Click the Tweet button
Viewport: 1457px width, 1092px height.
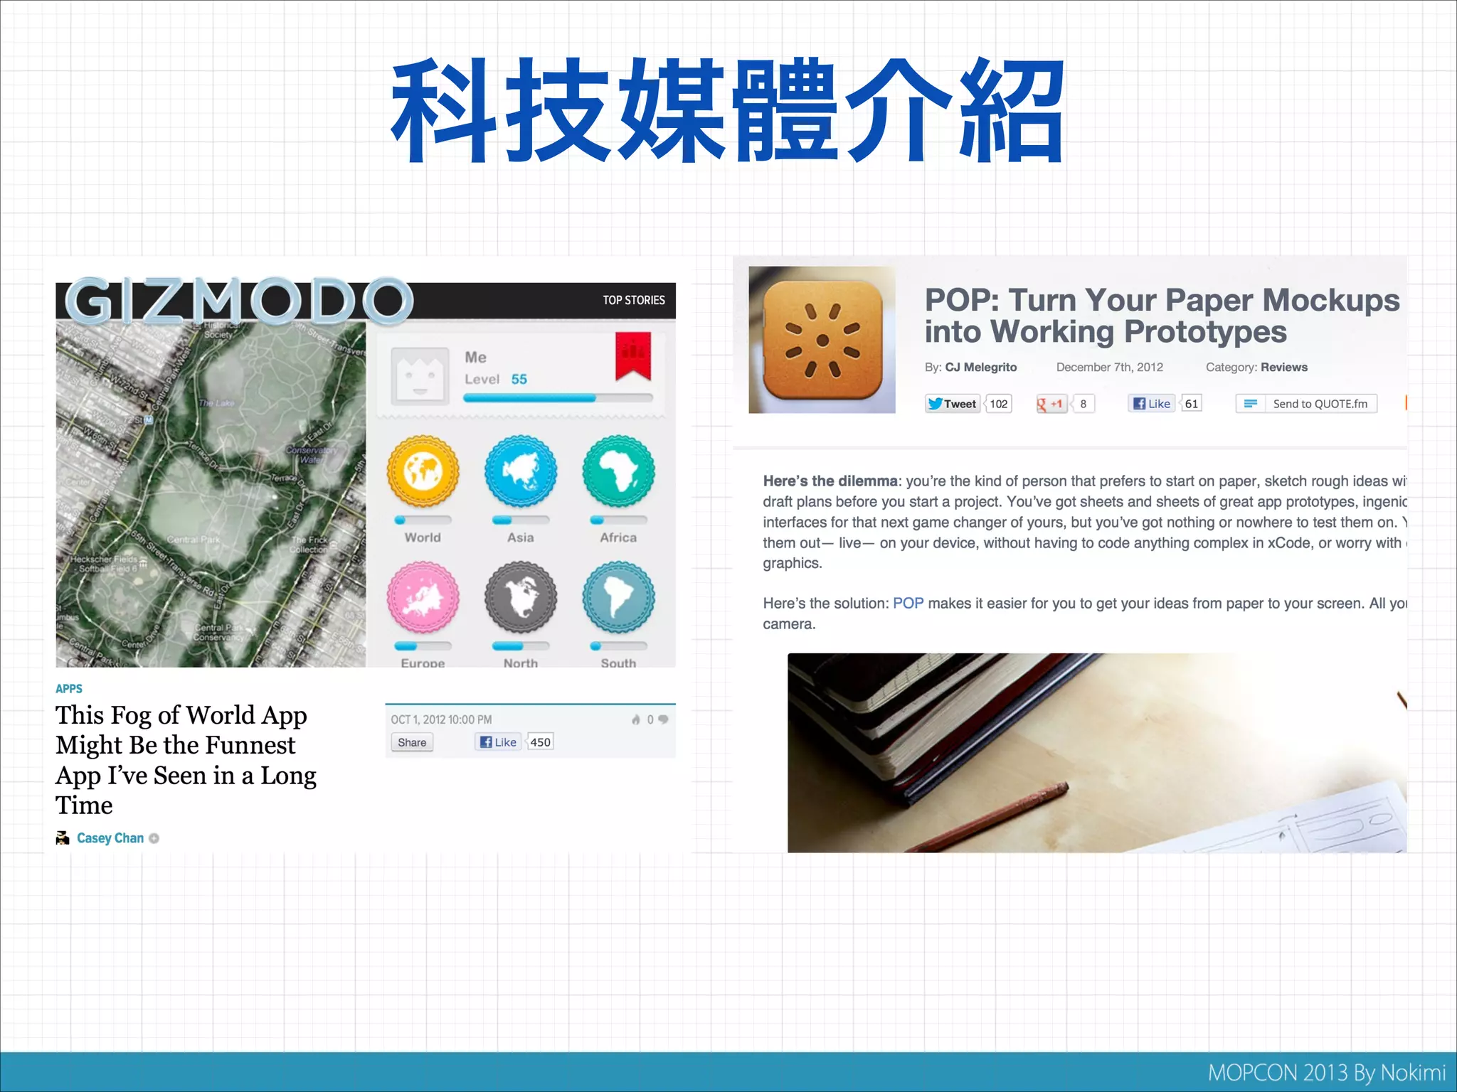[x=952, y=404]
